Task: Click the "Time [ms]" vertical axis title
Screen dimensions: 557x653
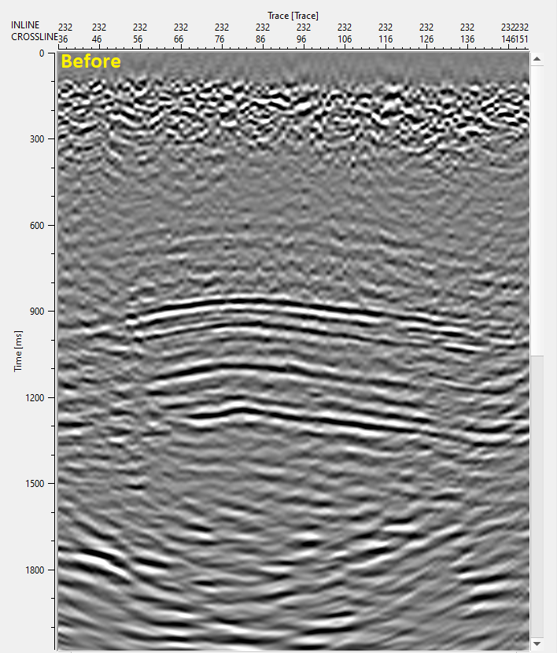Action: coord(18,351)
